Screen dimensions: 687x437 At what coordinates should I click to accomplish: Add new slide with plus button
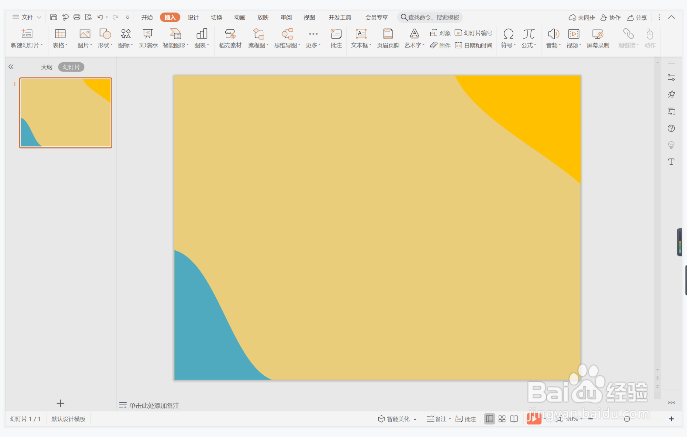(60, 403)
